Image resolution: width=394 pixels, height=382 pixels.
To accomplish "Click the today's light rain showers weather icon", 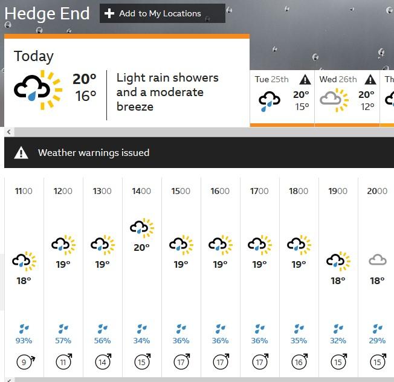I will click(x=38, y=90).
